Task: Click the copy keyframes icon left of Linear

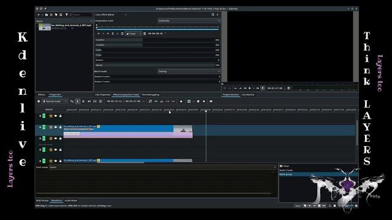Action: (x=123, y=34)
